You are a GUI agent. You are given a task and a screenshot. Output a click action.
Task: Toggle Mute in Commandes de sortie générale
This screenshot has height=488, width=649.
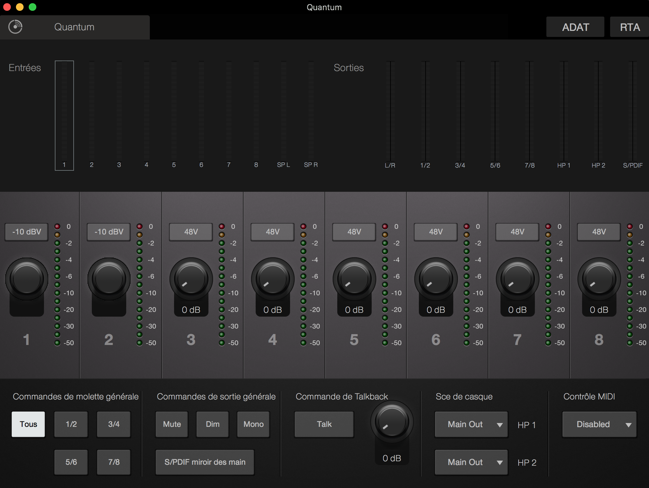(x=171, y=424)
